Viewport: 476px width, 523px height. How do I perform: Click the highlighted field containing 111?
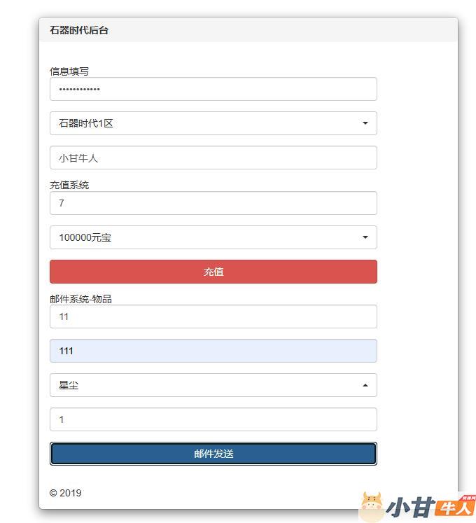click(x=213, y=351)
